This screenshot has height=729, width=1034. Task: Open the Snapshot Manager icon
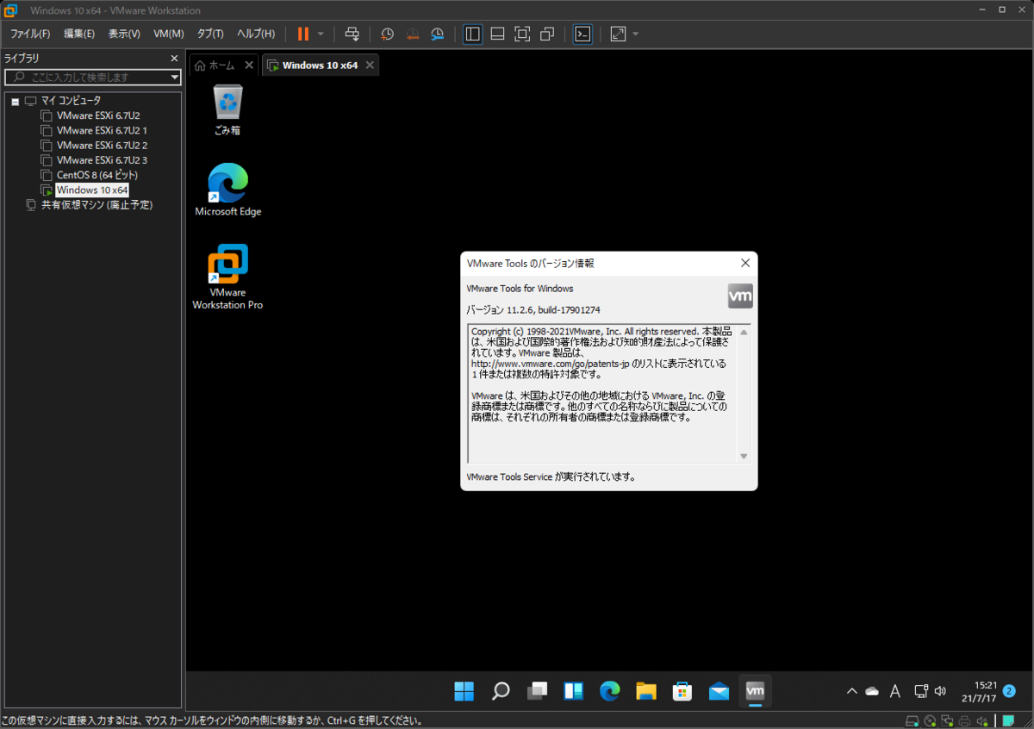pos(438,34)
